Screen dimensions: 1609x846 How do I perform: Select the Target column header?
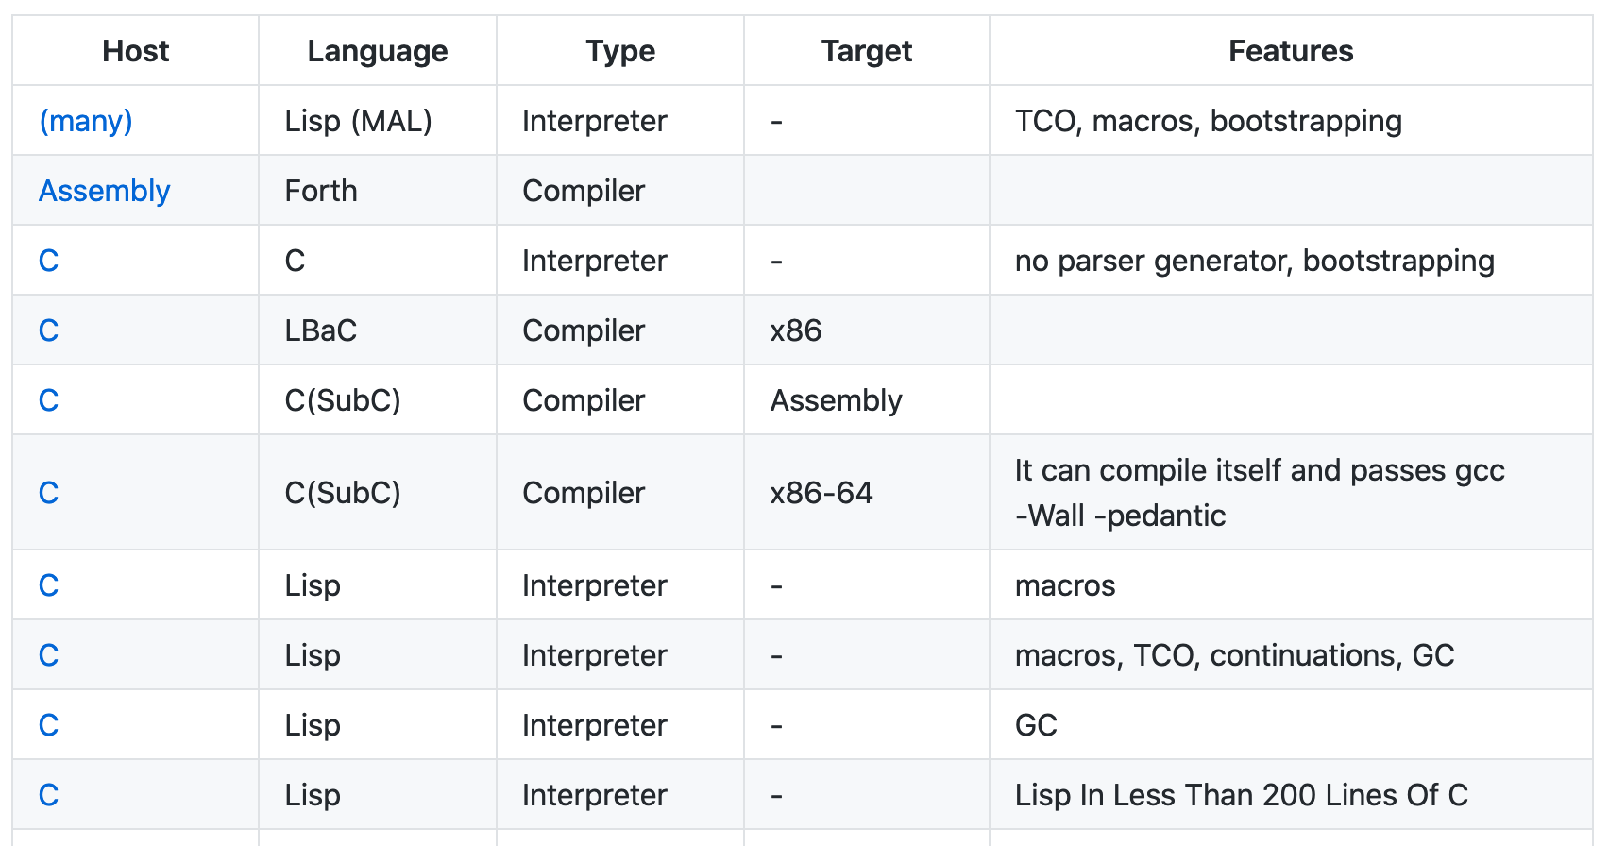pyautogui.click(x=867, y=51)
